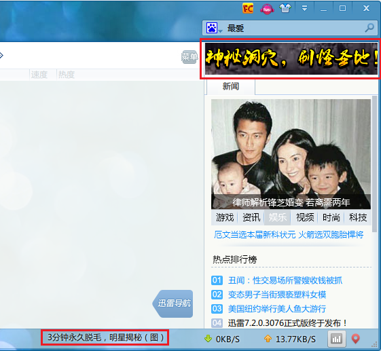
Task: Open the FC game icon in title bar
Action: (248, 9)
